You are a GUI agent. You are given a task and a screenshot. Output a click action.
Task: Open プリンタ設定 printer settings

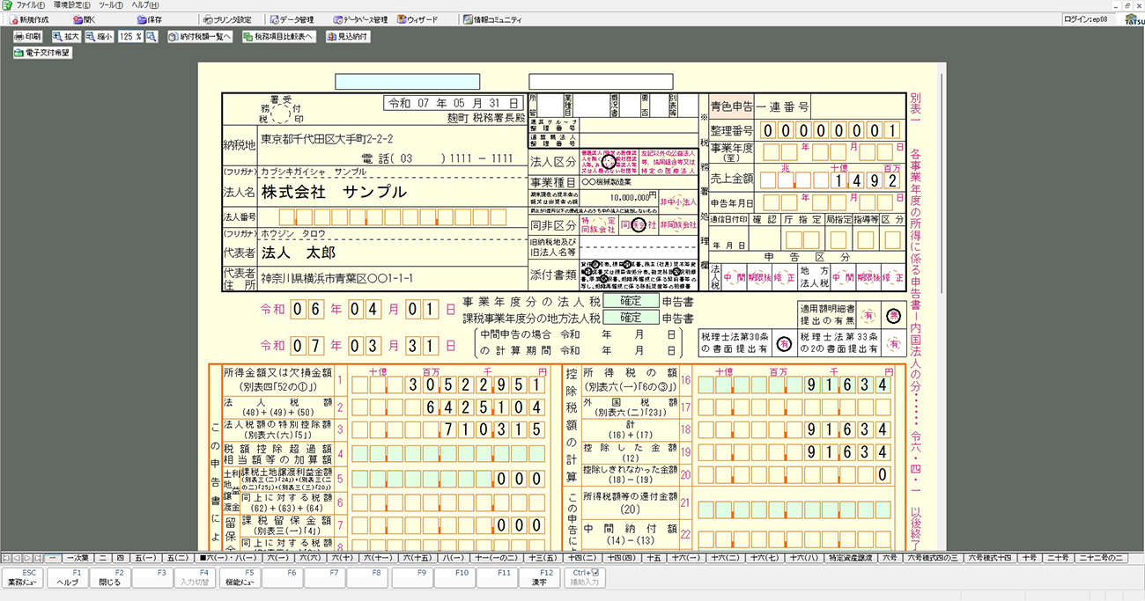click(226, 19)
